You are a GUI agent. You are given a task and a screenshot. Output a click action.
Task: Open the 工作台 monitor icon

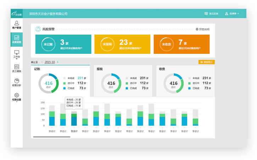tap(16, 52)
